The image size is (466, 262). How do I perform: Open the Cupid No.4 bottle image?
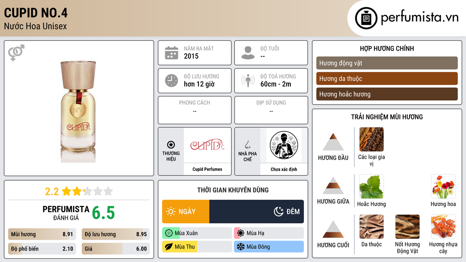coord(78,112)
